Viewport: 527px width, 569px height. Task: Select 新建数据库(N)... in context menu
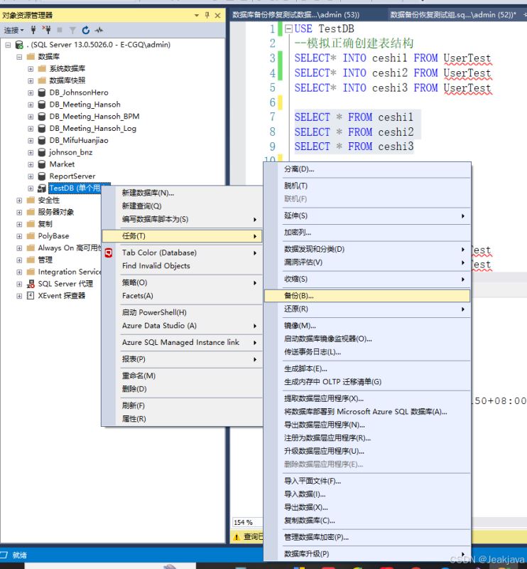[x=181, y=193]
